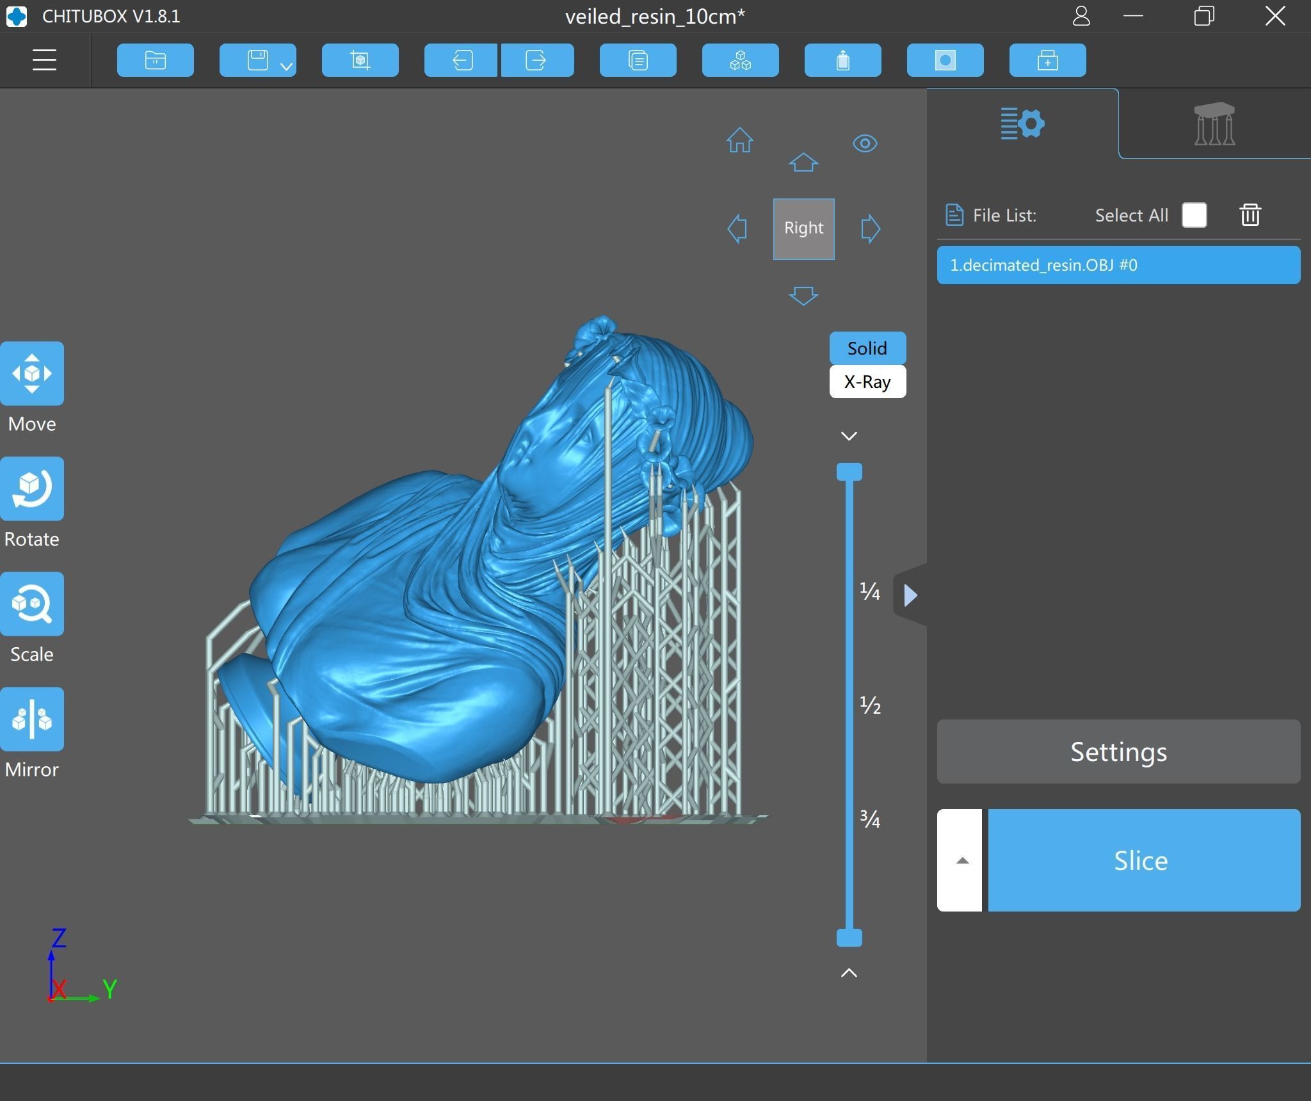
Task: Open the save dropdown arrow
Action: (286, 66)
